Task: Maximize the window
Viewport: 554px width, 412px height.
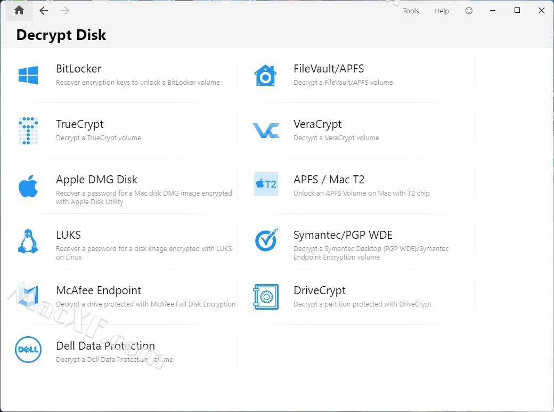Action: pos(517,11)
